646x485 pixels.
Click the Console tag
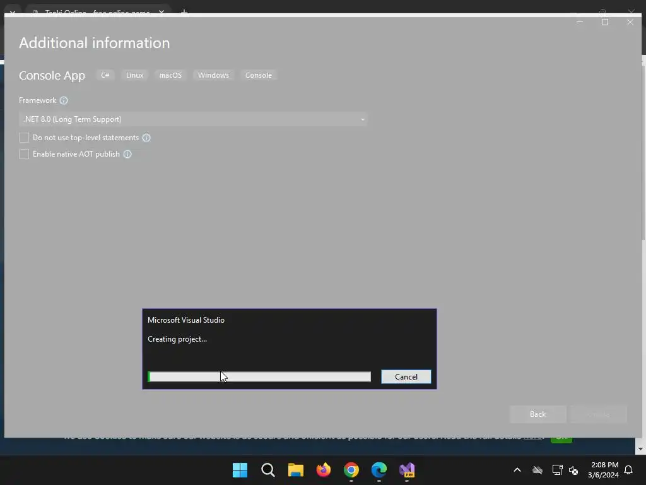coord(258,75)
